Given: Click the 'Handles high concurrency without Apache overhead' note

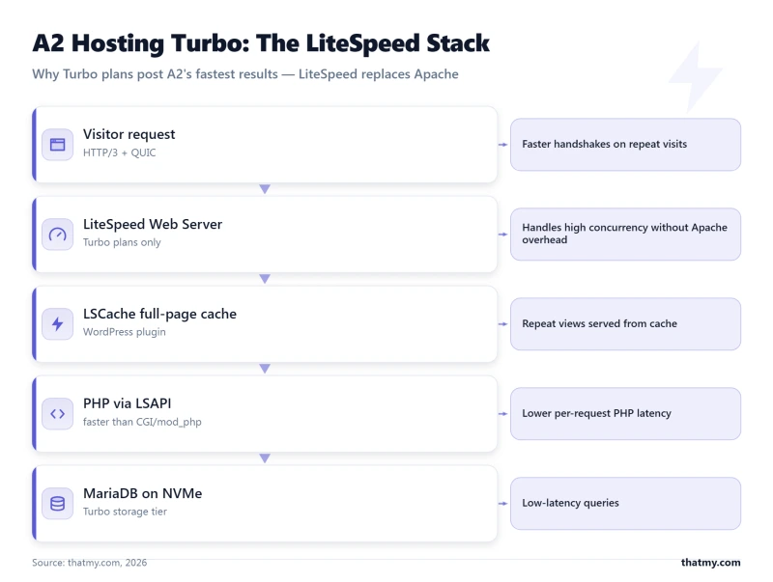Looking at the screenshot, I should (x=625, y=235).
